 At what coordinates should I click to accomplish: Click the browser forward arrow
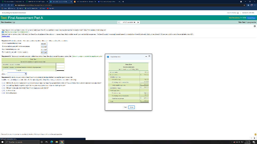(6, 5)
